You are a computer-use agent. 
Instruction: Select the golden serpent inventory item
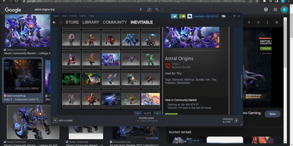(x=131, y=99)
